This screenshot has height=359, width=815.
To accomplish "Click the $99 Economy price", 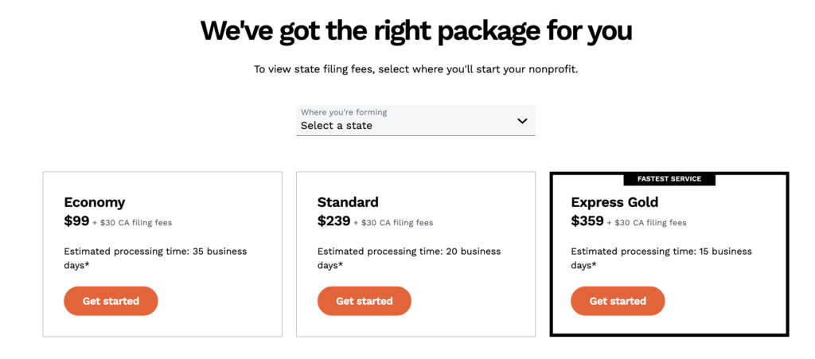I will click(x=76, y=221).
